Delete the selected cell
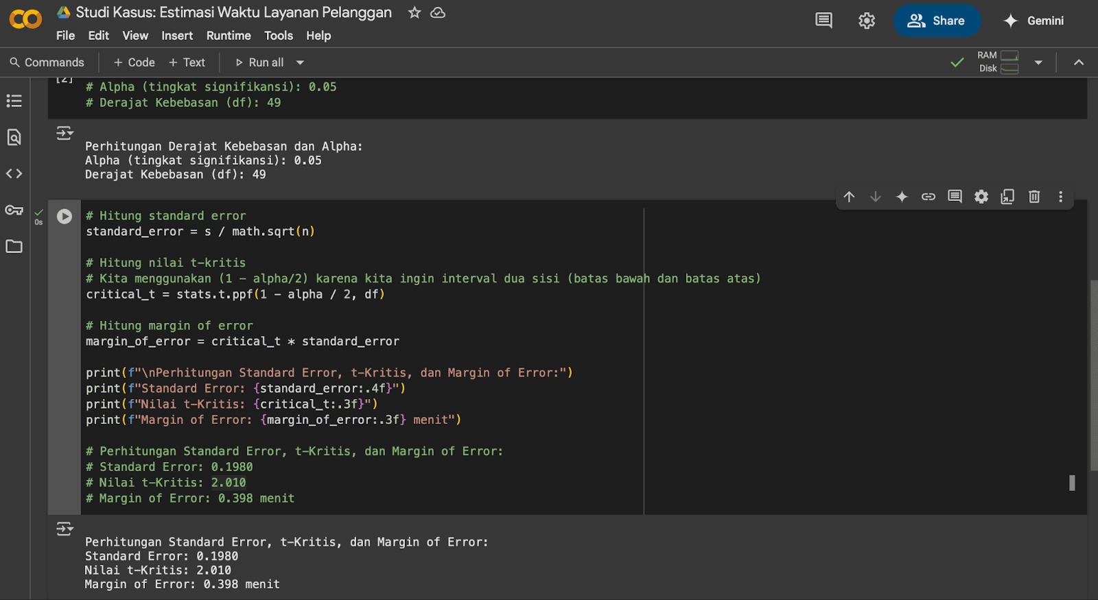This screenshot has width=1098, height=600. [x=1034, y=197]
